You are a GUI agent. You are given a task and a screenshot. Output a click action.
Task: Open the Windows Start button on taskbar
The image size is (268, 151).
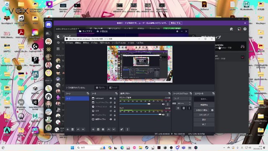72,148
